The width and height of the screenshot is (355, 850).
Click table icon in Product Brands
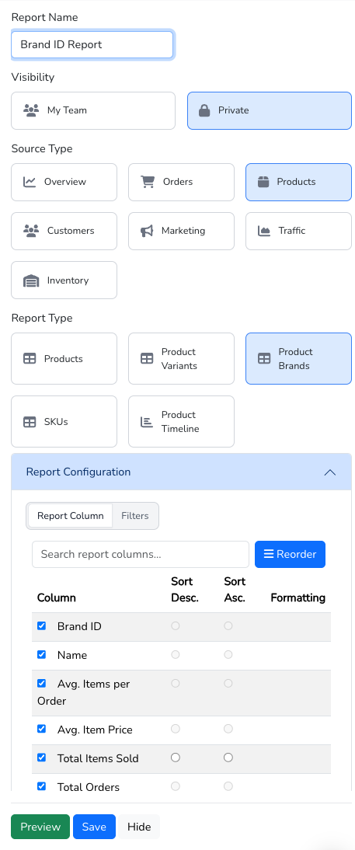(x=264, y=359)
